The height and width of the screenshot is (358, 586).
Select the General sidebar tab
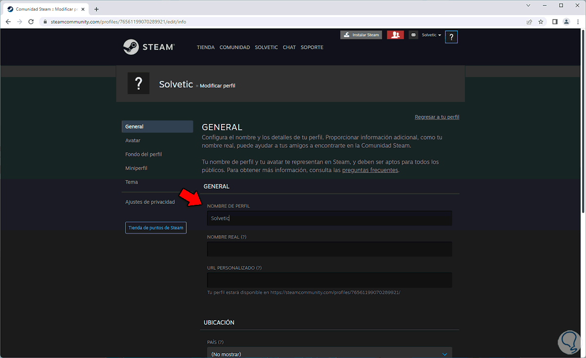pos(157,126)
